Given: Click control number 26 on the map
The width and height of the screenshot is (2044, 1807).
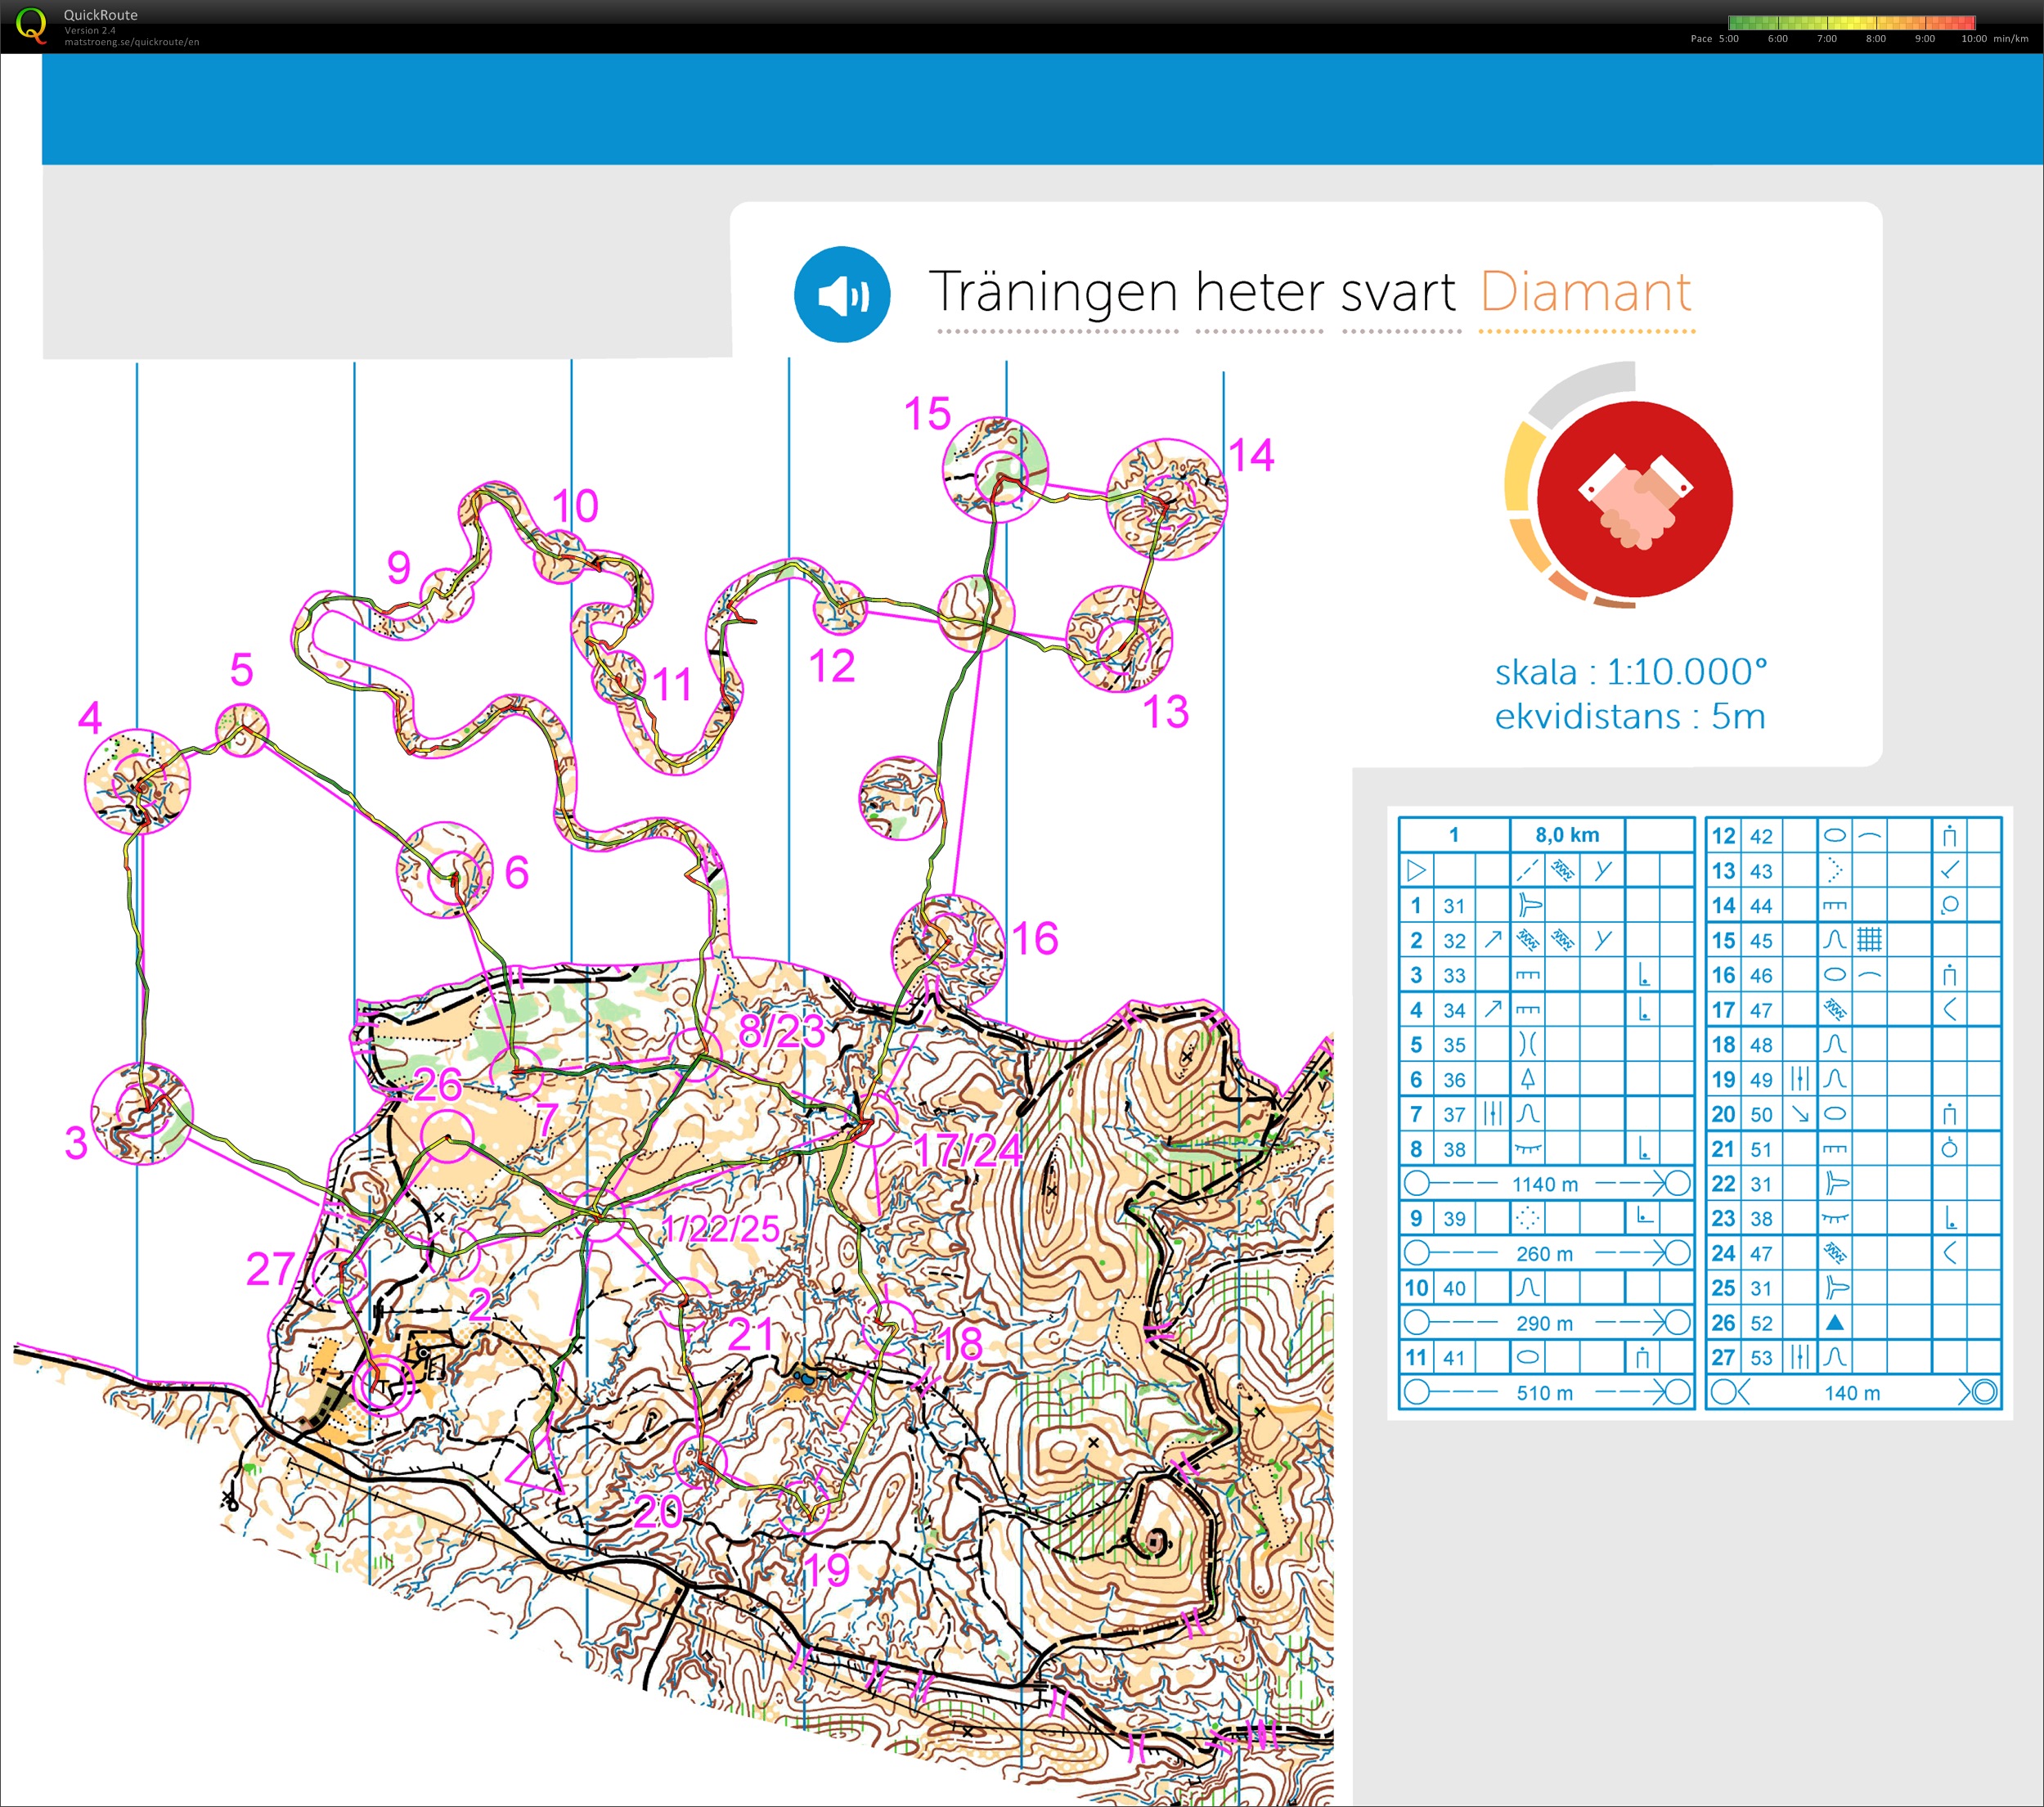Looking at the screenshot, I should [x=437, y=1085].
